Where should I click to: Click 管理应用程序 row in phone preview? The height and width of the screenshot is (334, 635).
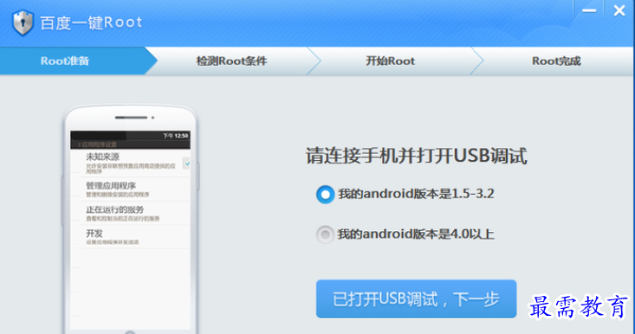(130, 189)
